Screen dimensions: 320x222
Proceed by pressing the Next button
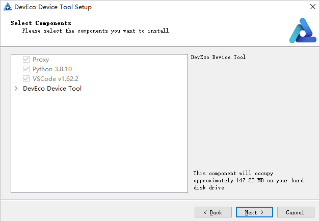point(254,212)
